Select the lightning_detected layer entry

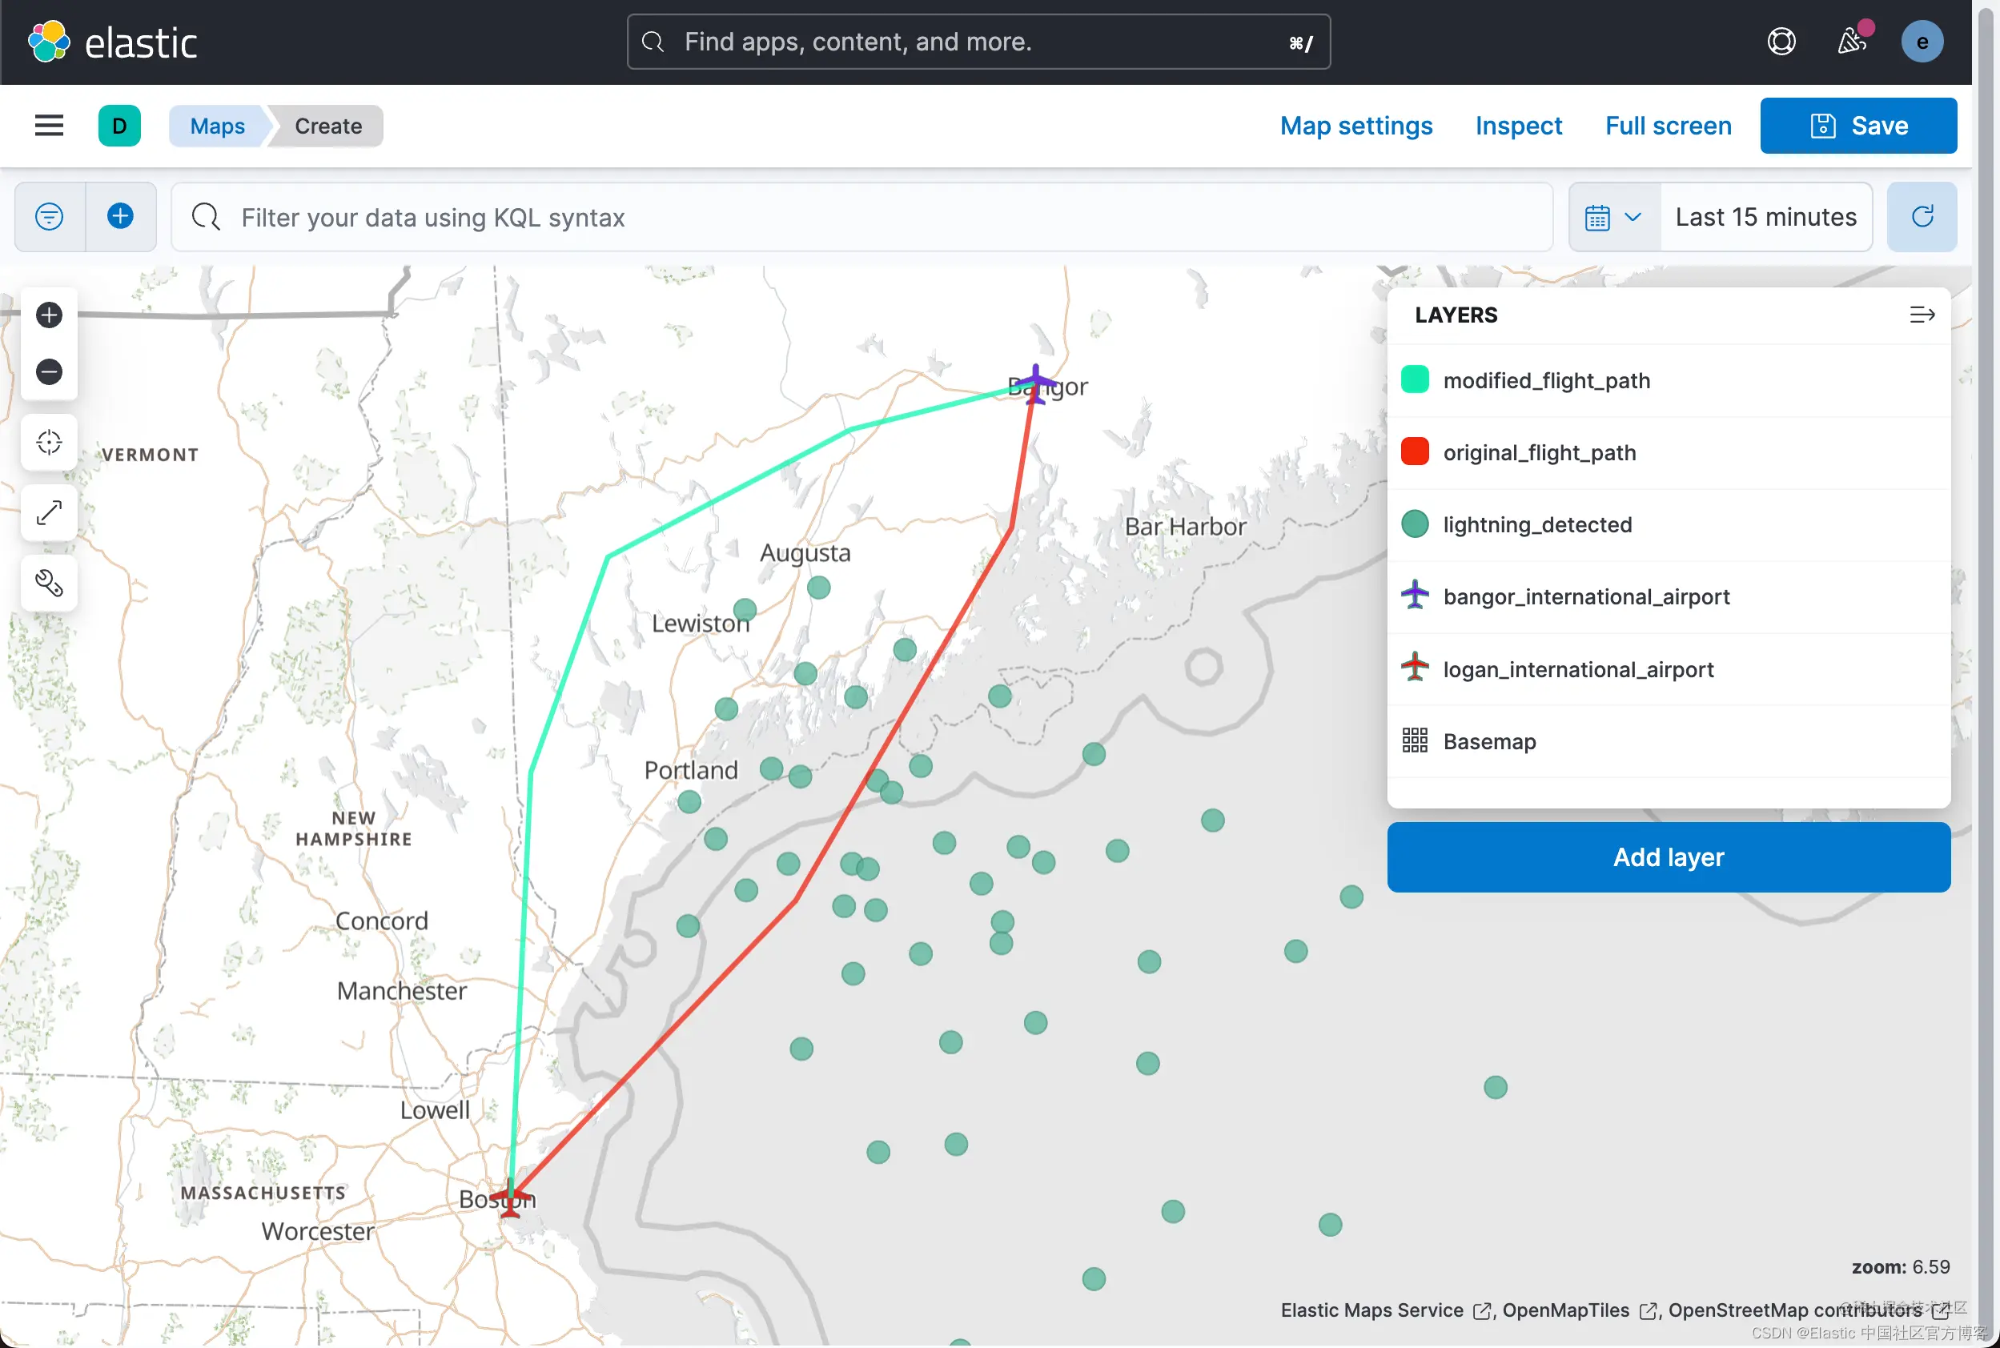1537,524
